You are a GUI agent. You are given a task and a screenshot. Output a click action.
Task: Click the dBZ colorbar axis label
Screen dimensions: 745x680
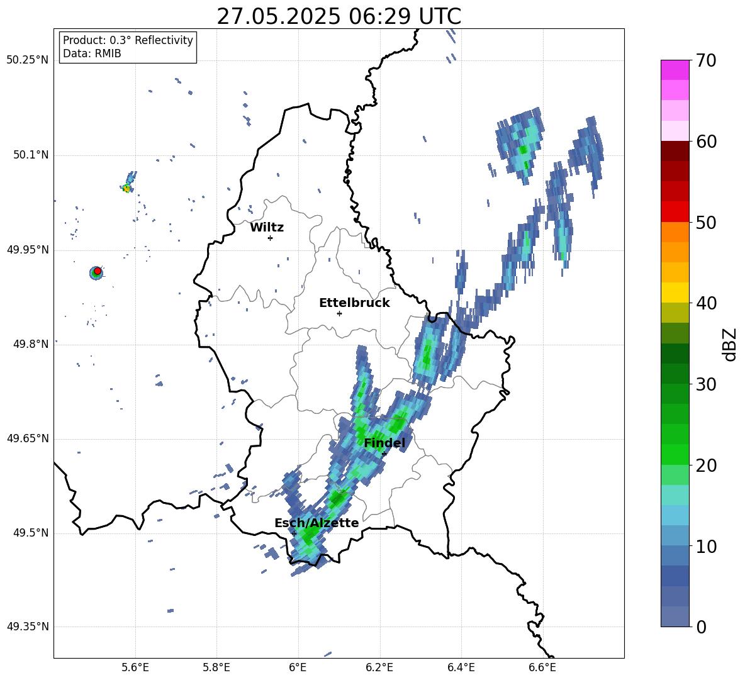point(729,344)
